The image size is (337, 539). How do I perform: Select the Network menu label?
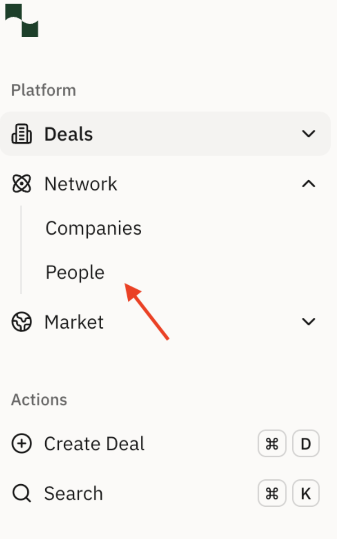pyautogui.click(x=81, y=184)
